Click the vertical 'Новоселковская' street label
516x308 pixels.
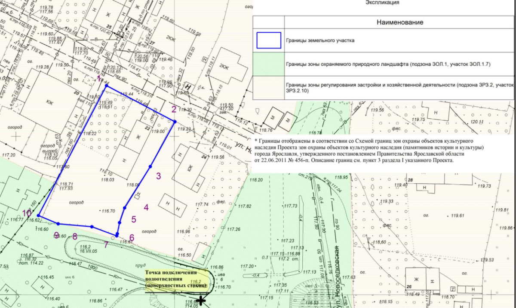[x=337, y=270]
